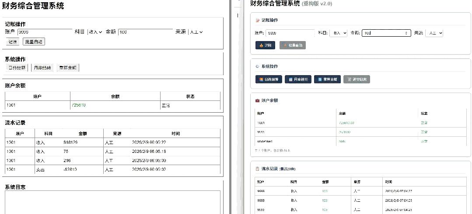This screenshot has width=472, height=214.
Task: Click the 系统操作 gear icon in v2.0 window
Action: pyautogui.click(x=257, y=66)
